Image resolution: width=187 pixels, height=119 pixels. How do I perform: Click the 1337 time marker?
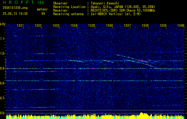(128, 25)
